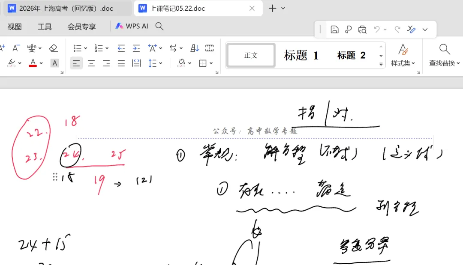Expand the quick access toolbar customize chevron
The width and height of the screenshot is (463, 265).
click(425, 30)
